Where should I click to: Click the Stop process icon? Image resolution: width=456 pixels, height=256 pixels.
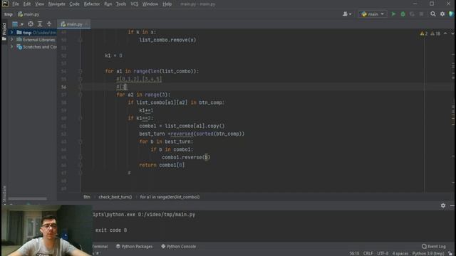click(421, 14)
